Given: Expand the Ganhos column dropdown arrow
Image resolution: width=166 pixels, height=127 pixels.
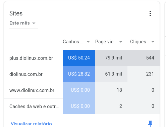Looking at the screenshot, I should pyautogui.click(x=88, y=42).
